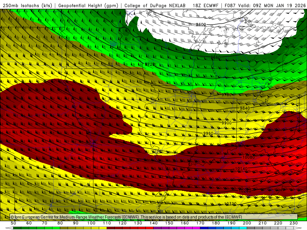
Task: Click the ECMWF copyright notice text
Action: pyautogui.click(x=126, y=217)
